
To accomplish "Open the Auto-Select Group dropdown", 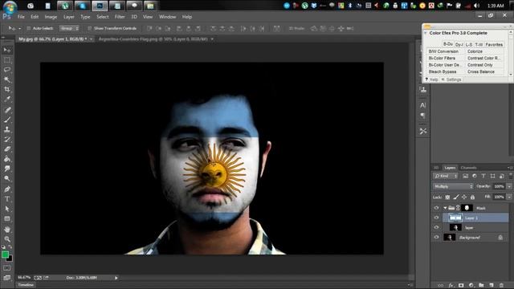I will [x=69, y=29].
